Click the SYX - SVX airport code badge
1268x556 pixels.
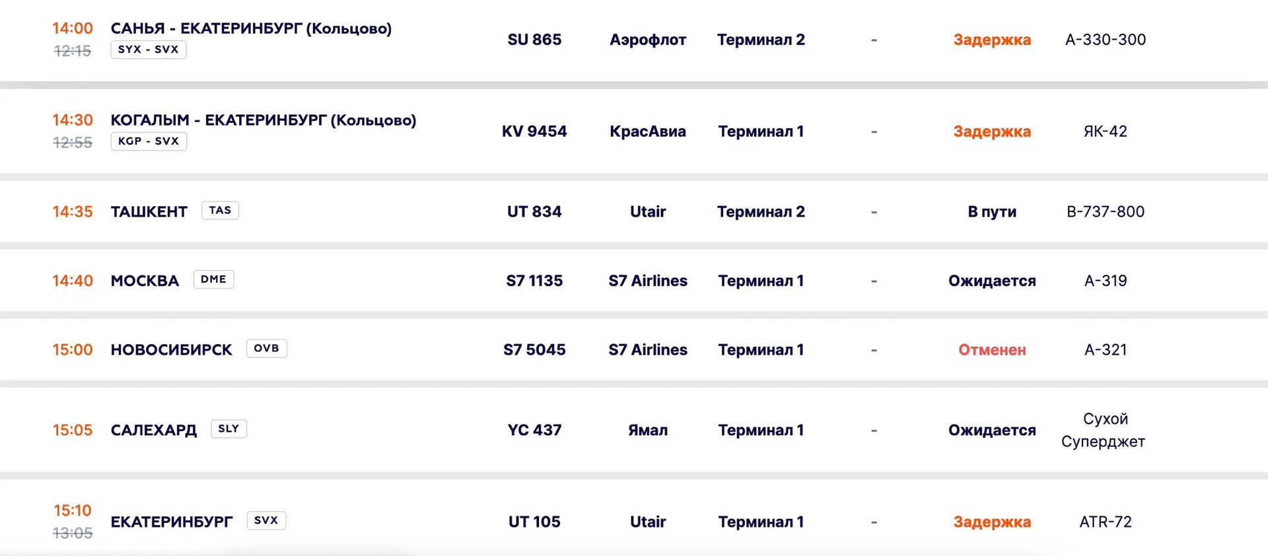pos(149,50)
